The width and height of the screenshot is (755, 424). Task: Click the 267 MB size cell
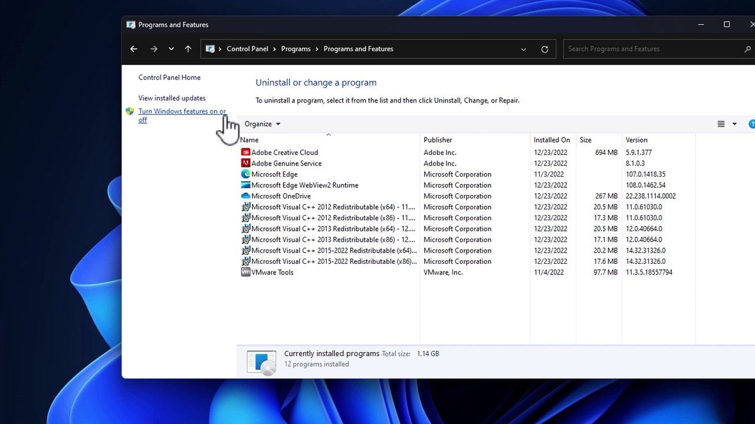(606, 196)
